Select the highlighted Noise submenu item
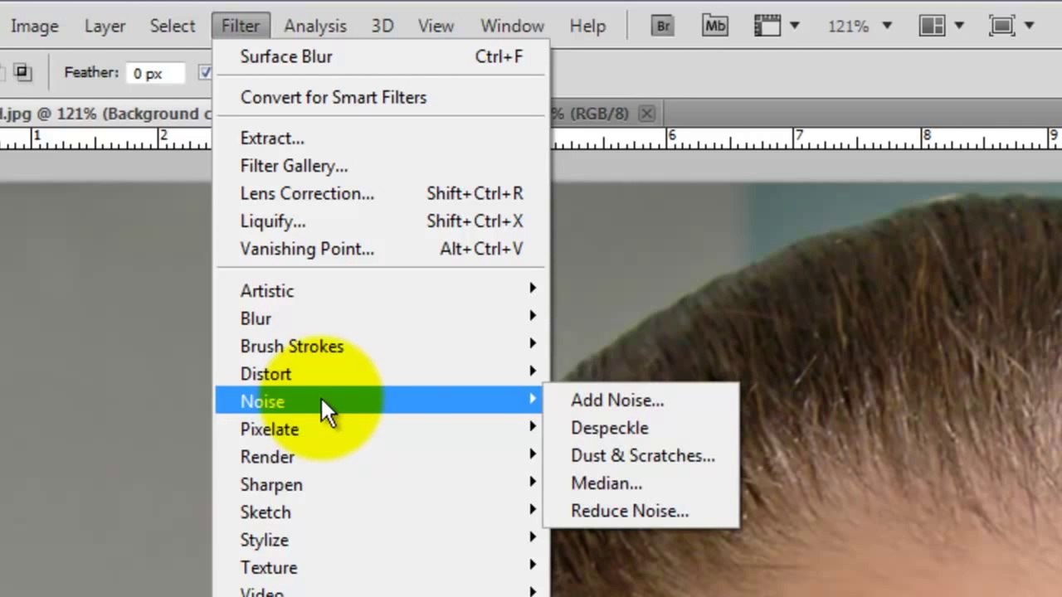 381,401
